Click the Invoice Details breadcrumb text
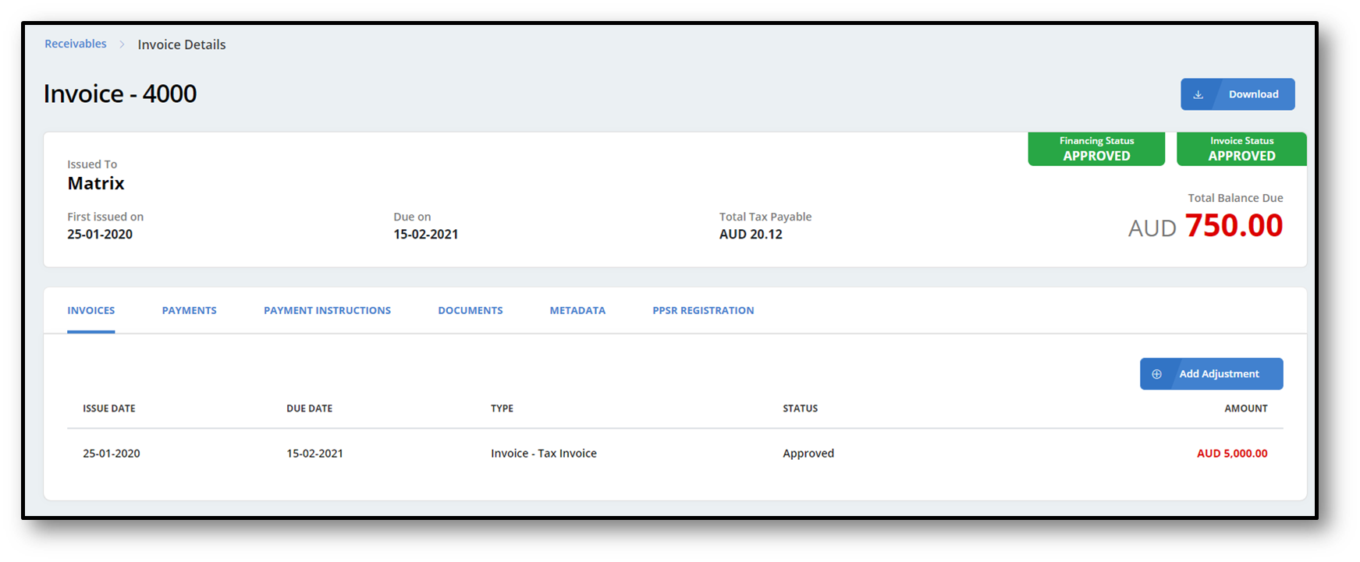Screen dimensions: 1360x562 coord(182,44)
